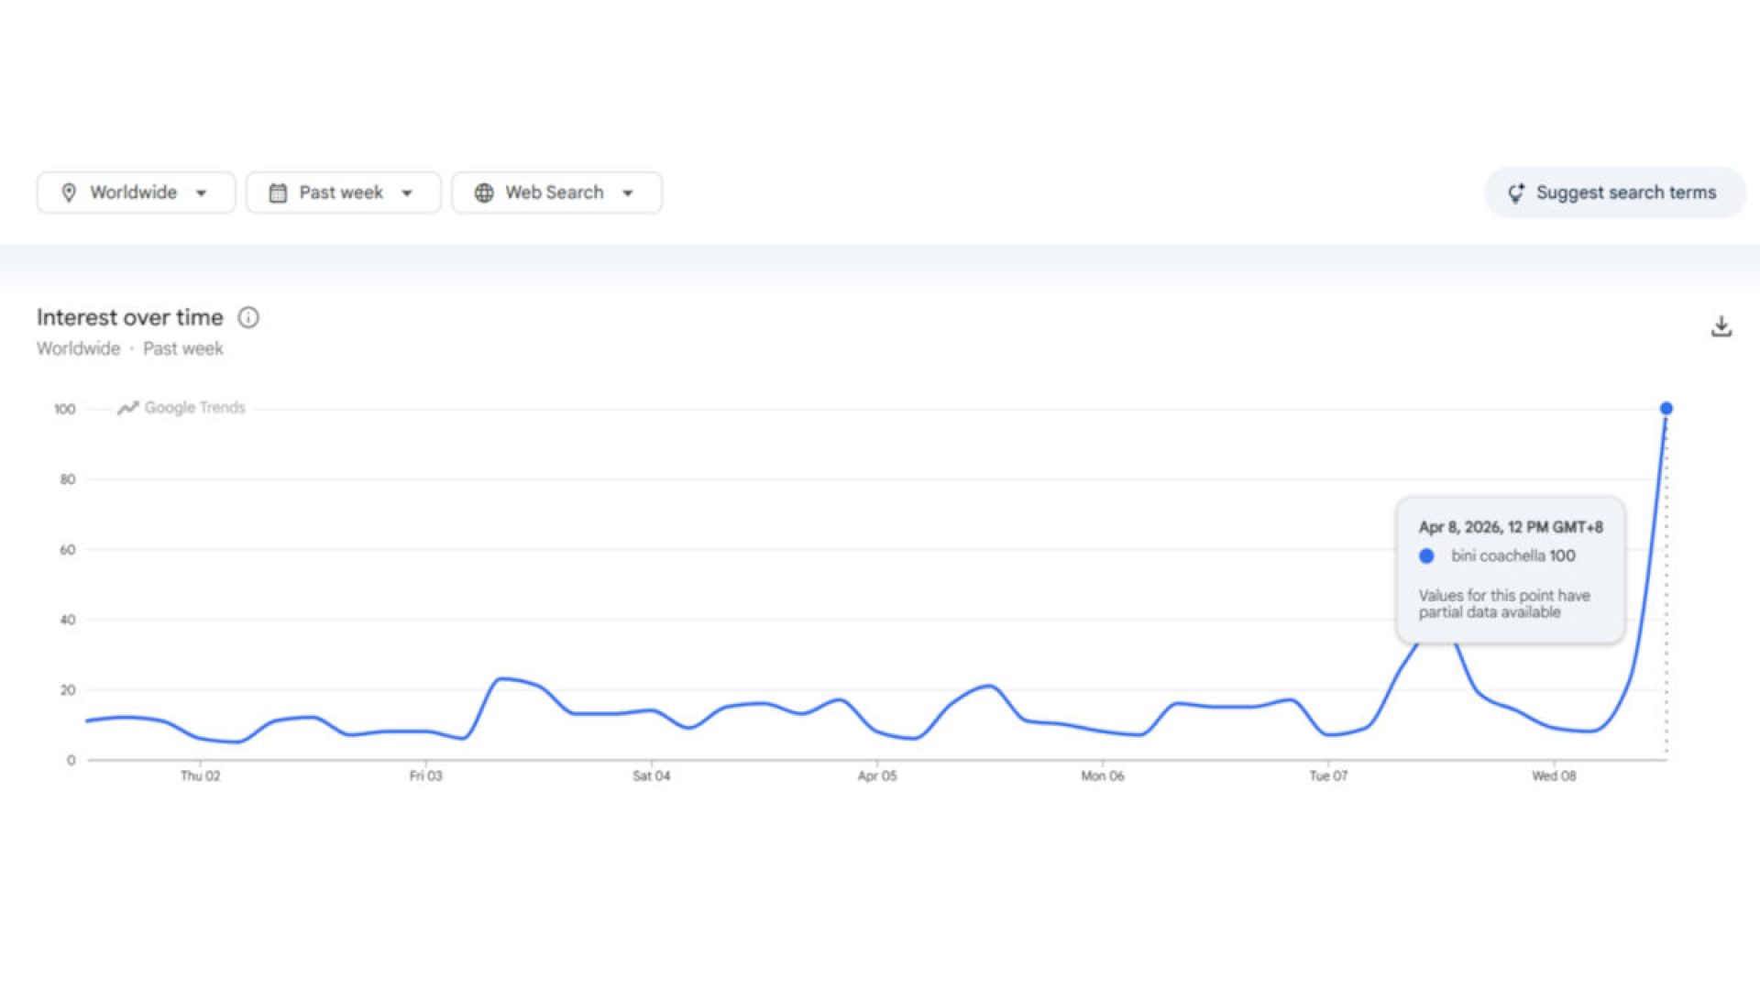
Task: Open the Past week time range dropdown
Action: 343,192
